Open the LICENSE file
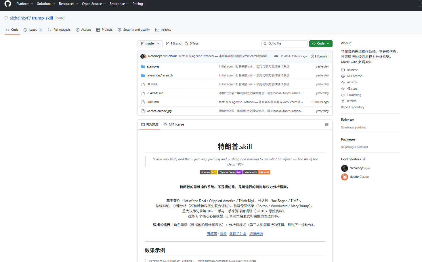The width and height of the screenshot is (422, 262). click(x=152, y=84)
